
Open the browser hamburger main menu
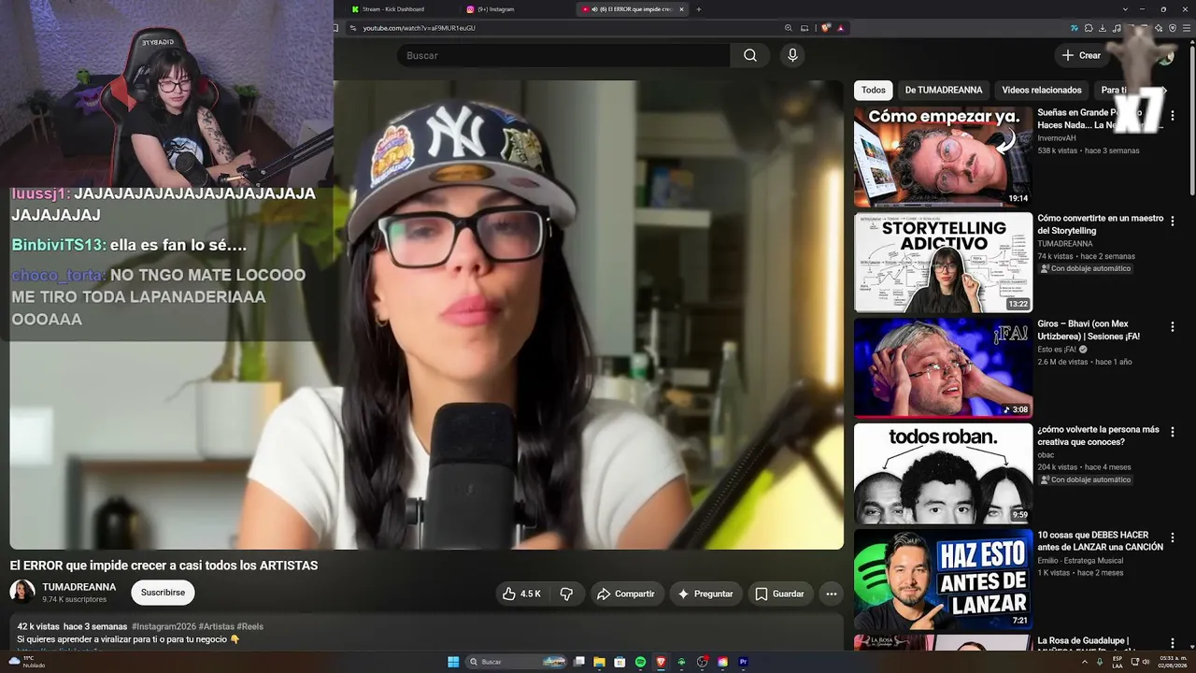coord(1187,28)
